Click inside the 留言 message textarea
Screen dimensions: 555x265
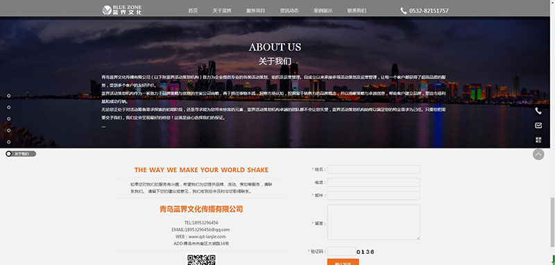373,222
